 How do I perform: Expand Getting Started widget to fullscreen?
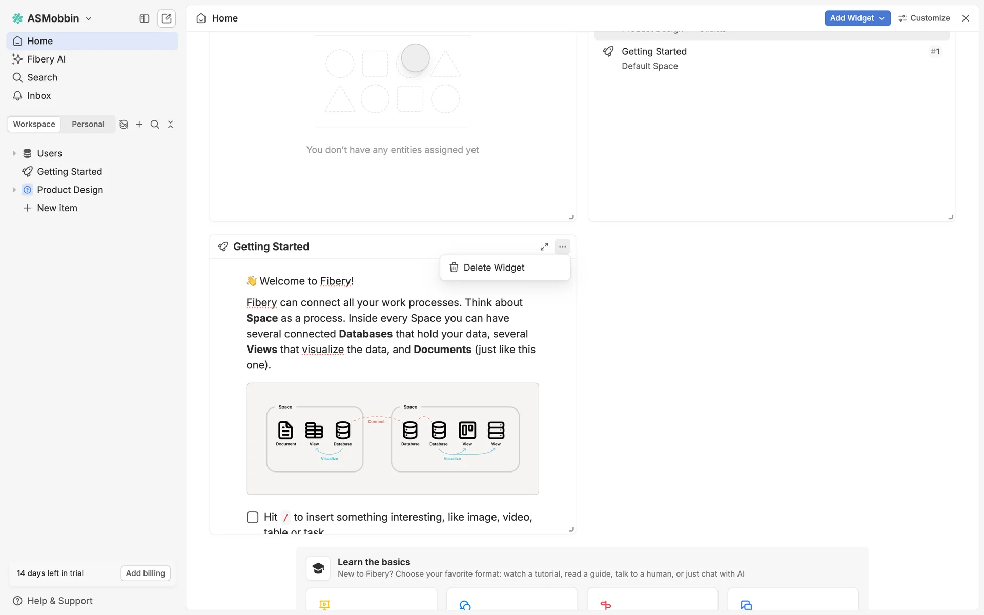544,247
